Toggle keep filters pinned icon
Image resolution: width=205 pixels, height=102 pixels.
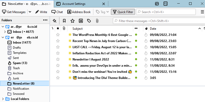[x=55, y=21]
